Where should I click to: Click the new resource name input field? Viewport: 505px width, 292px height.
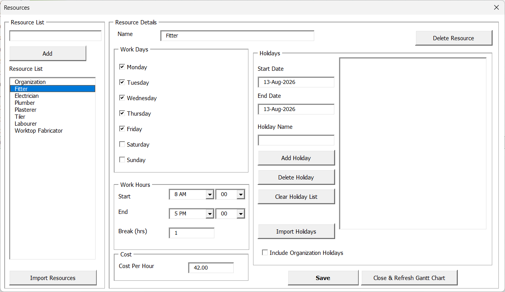[55, 36]
